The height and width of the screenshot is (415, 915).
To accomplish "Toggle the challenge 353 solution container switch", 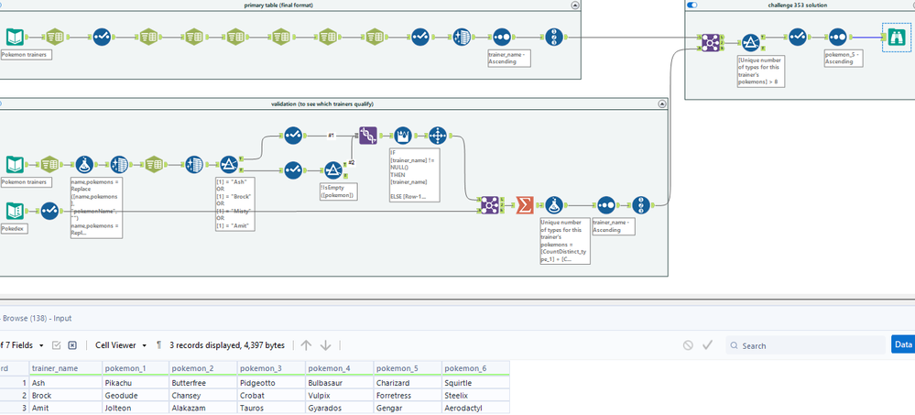I will click(692, 5).
